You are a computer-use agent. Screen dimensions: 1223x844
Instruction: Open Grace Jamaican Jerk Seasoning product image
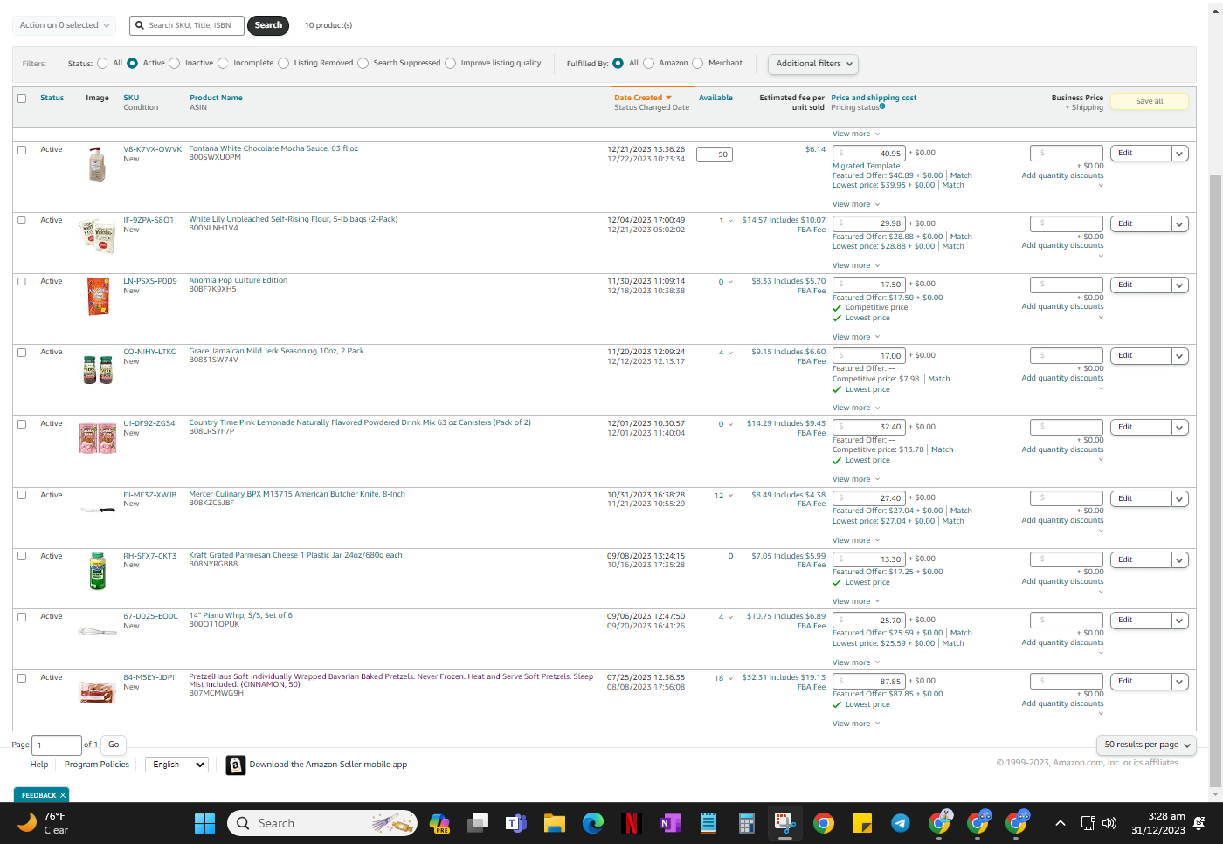[98, 370]
